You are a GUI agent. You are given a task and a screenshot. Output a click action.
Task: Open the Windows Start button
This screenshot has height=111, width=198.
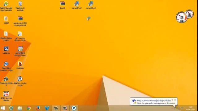[3, 108]
